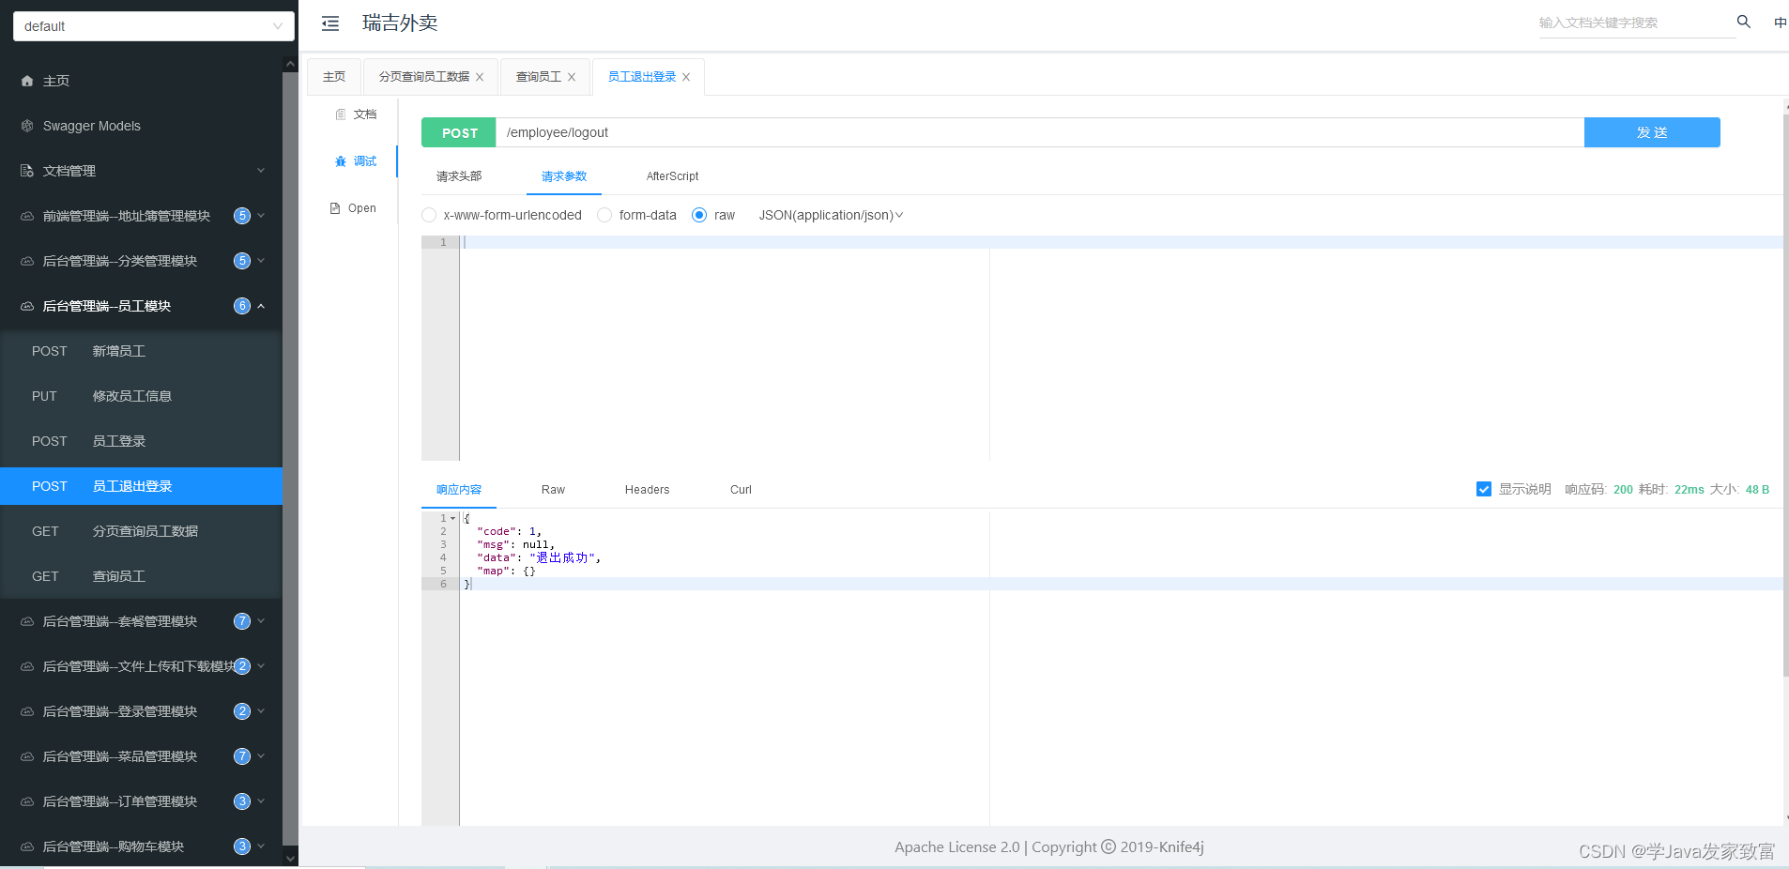Screen dimensions: 1789x869
Task: Click the document keyword search field
Action: tap(1636, 23)
